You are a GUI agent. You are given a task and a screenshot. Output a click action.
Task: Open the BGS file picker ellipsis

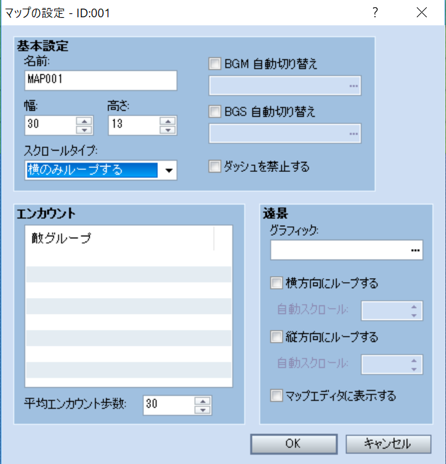coord(353,133)
